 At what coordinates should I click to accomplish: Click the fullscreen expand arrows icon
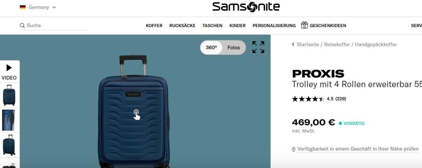pyautogui.click(x=258, y=47)
